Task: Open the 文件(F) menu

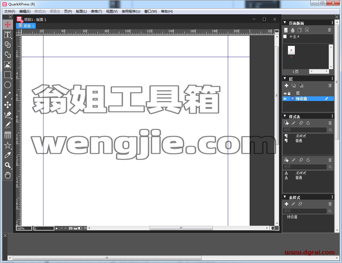Action: tap(9, 11)
